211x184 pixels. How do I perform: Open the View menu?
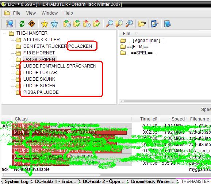click(x=31, y=13)
